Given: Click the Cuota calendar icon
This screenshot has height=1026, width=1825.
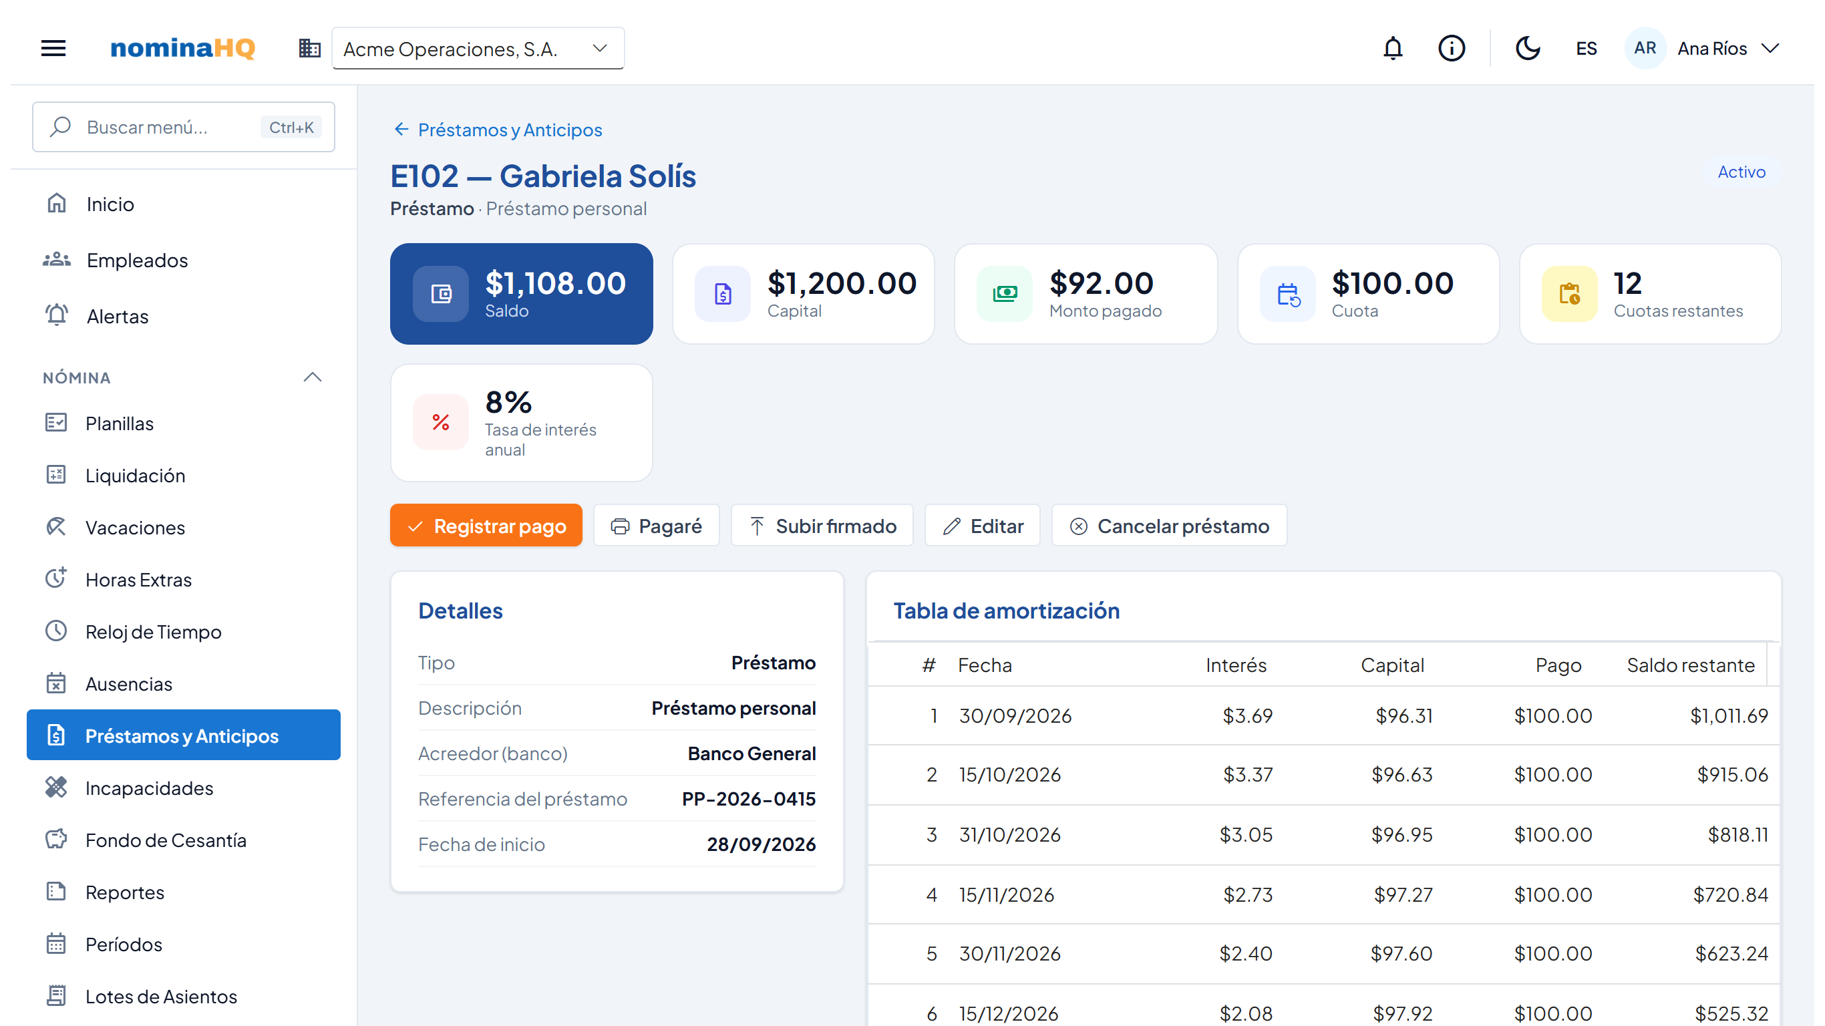Looking at the screenshot, I should 1287,293.
